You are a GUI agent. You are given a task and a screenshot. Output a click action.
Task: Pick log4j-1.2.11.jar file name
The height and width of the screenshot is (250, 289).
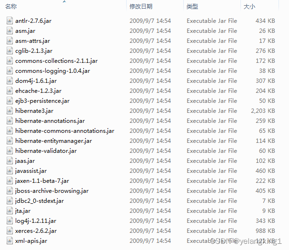(36, 221)
